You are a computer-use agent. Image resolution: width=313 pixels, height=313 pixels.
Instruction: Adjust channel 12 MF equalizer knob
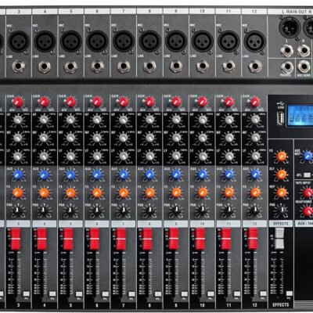click(x=255, y=138)
